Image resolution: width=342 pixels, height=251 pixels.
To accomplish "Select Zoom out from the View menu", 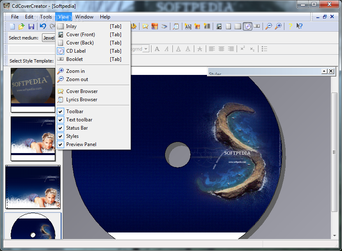I will pos(93,79).
